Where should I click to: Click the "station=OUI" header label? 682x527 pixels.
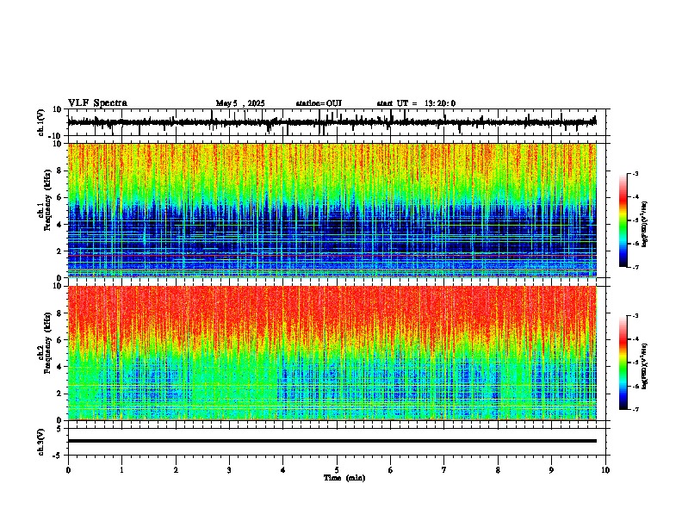pos(319,103)
